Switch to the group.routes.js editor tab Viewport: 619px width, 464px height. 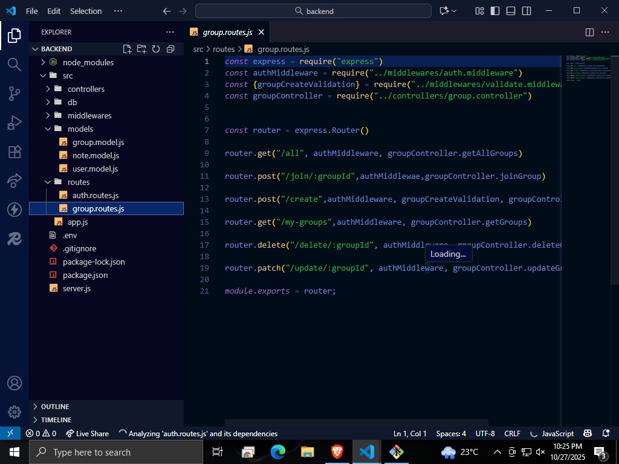(x=226, y=31)
